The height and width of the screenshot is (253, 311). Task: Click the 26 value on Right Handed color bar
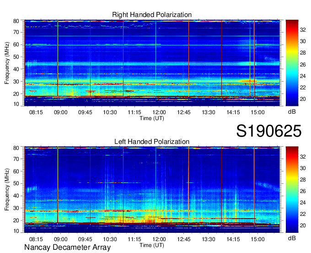[x=303, y=64]
